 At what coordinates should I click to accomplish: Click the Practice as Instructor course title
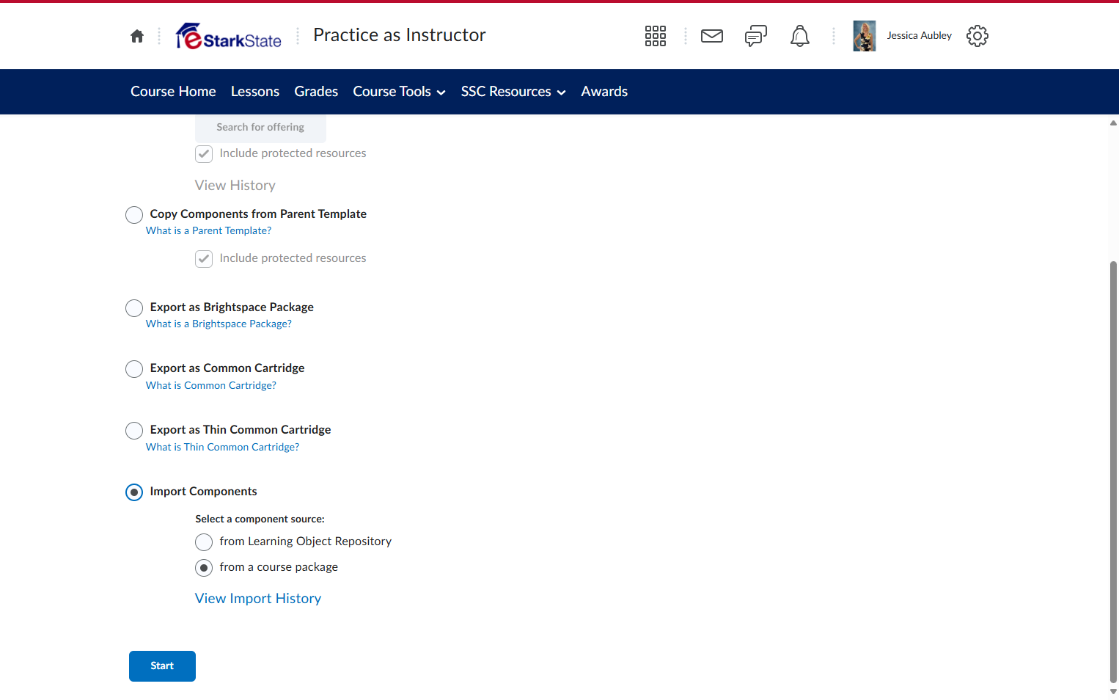(x=400, y=35)
